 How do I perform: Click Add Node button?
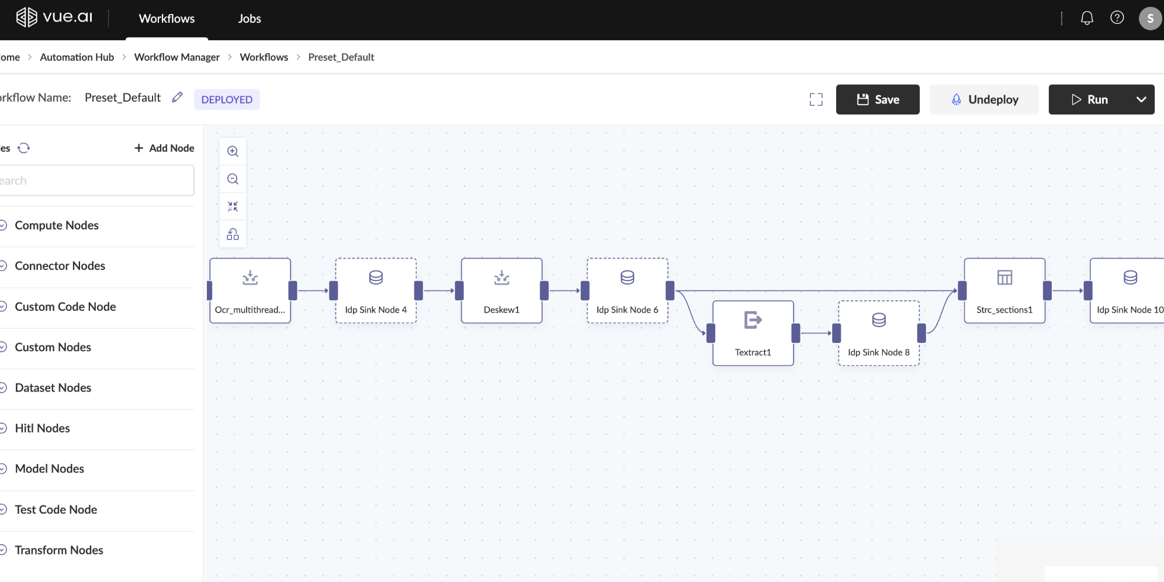click(164, 148)
